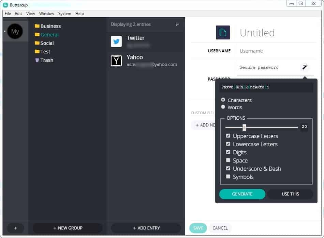Click the Yahoo entry icon
The width and height of the screenshot is (324, 238).
click(x=116, y=61)
